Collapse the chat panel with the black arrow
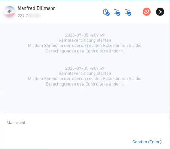The height and width of the screenshot is (149, 170). point(160,12)
